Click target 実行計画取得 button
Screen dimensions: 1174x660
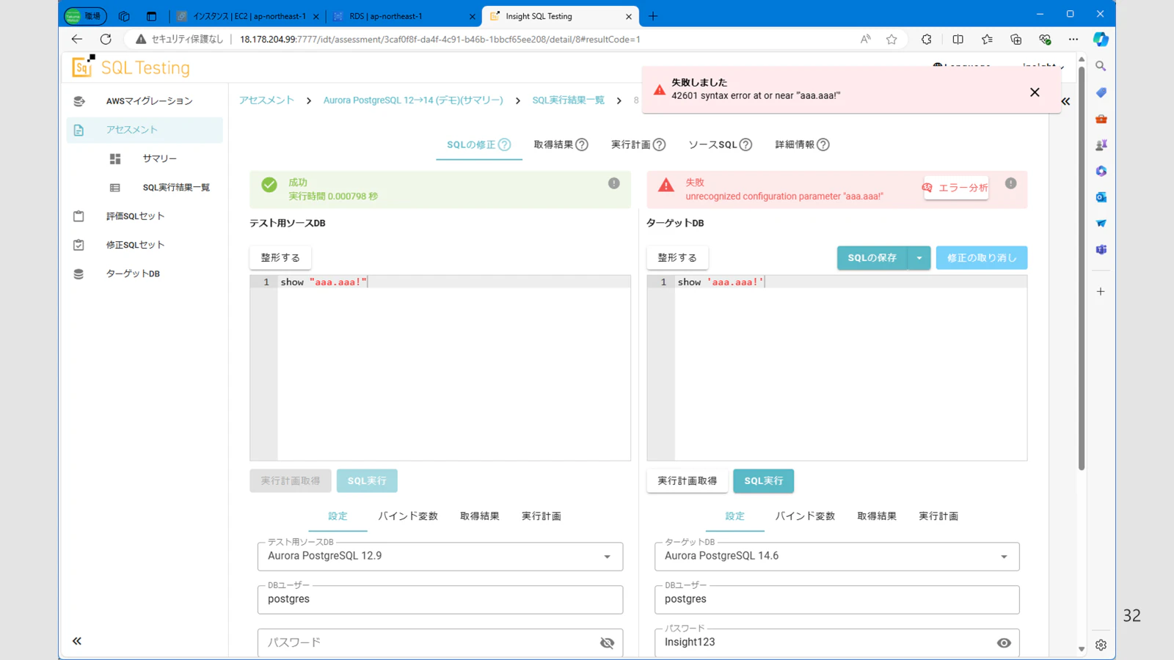click(x=688, y=481)
